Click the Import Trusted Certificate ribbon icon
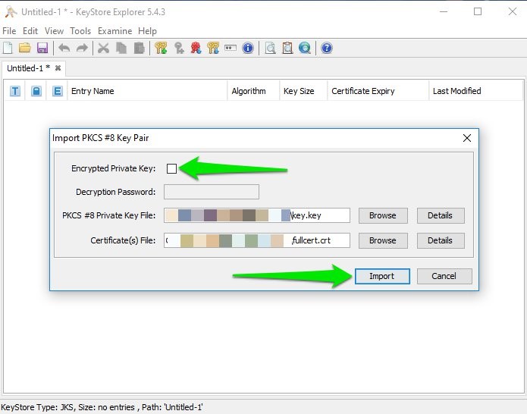Viewport: 527px width, 414px height. point(196,48)
